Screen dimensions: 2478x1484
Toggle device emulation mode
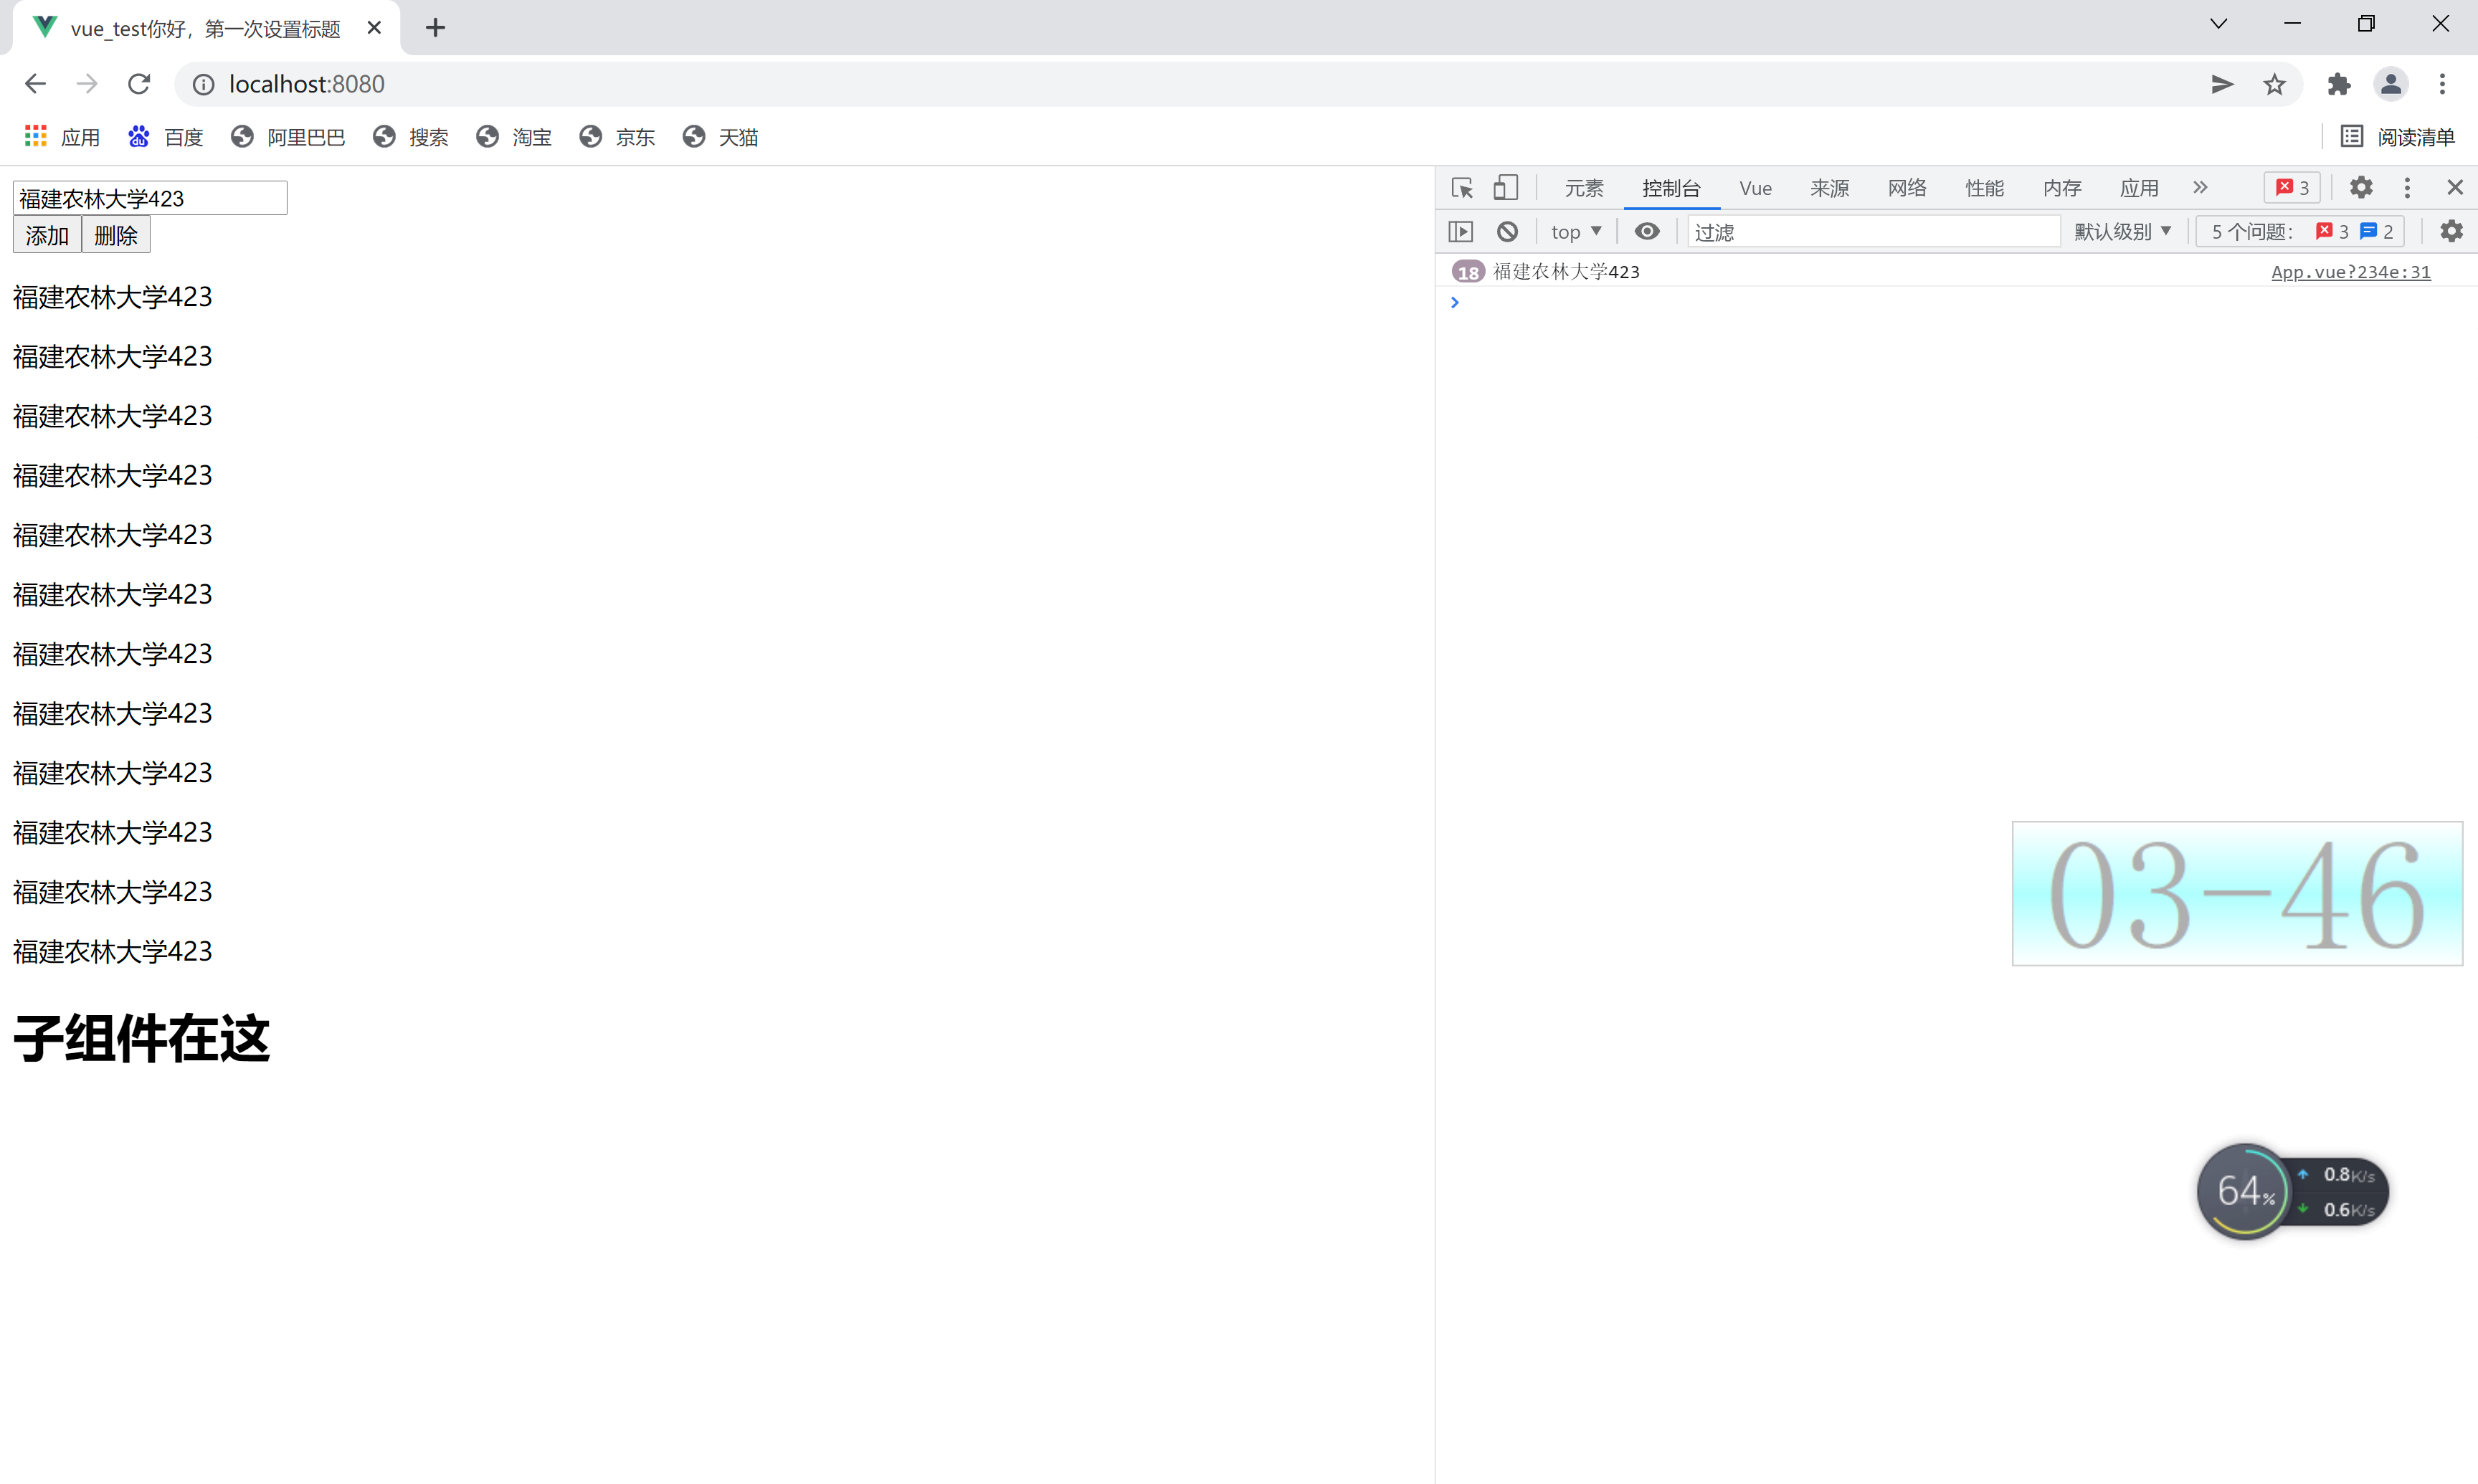1506,187
